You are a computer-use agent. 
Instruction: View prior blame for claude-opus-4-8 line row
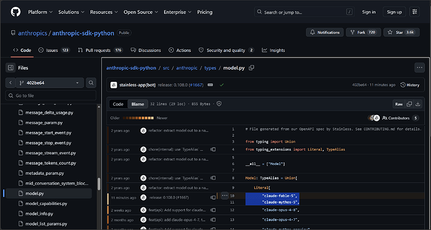click(213, 210)
